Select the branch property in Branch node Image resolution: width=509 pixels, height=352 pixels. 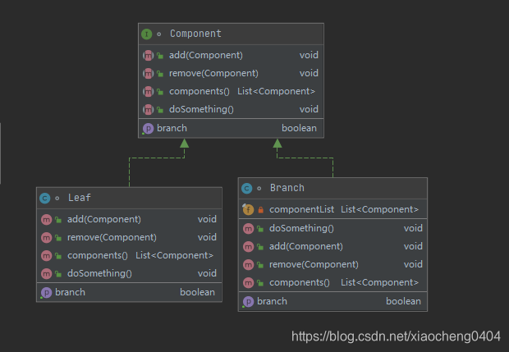click(x=272, y=301)
